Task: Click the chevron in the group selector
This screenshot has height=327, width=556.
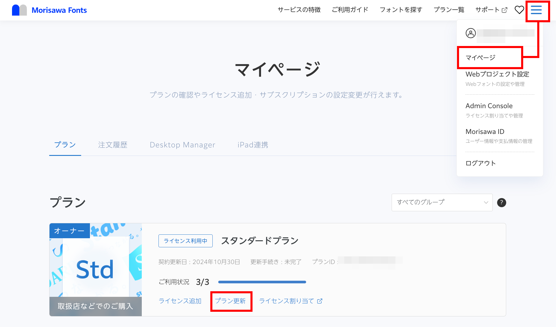Action: tap(486, 202)
